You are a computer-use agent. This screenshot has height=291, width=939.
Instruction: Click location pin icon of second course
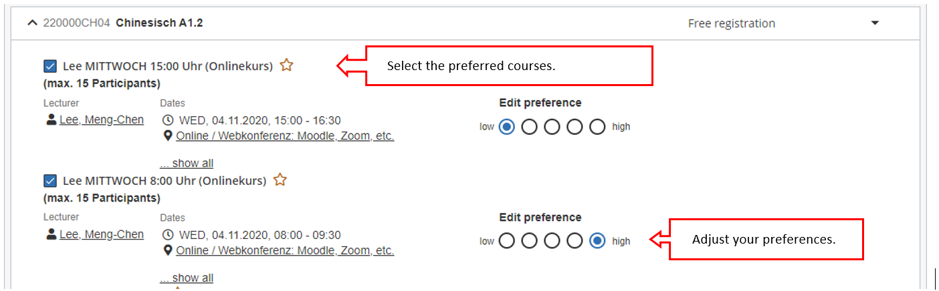coord(168,251)
